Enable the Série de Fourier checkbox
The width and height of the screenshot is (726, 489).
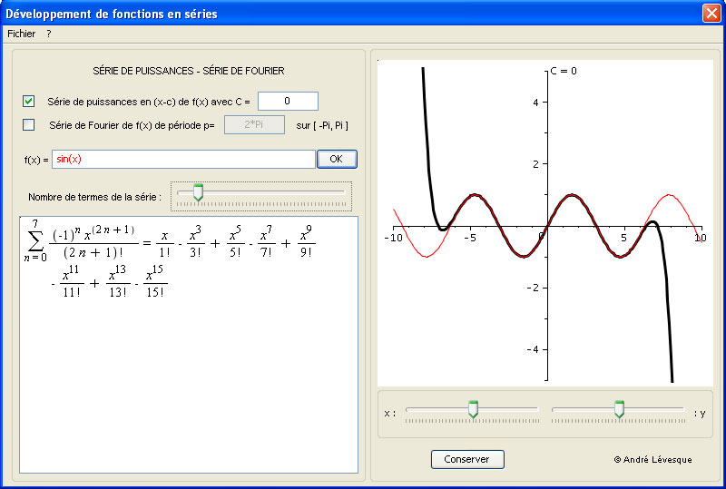[29, 125]
